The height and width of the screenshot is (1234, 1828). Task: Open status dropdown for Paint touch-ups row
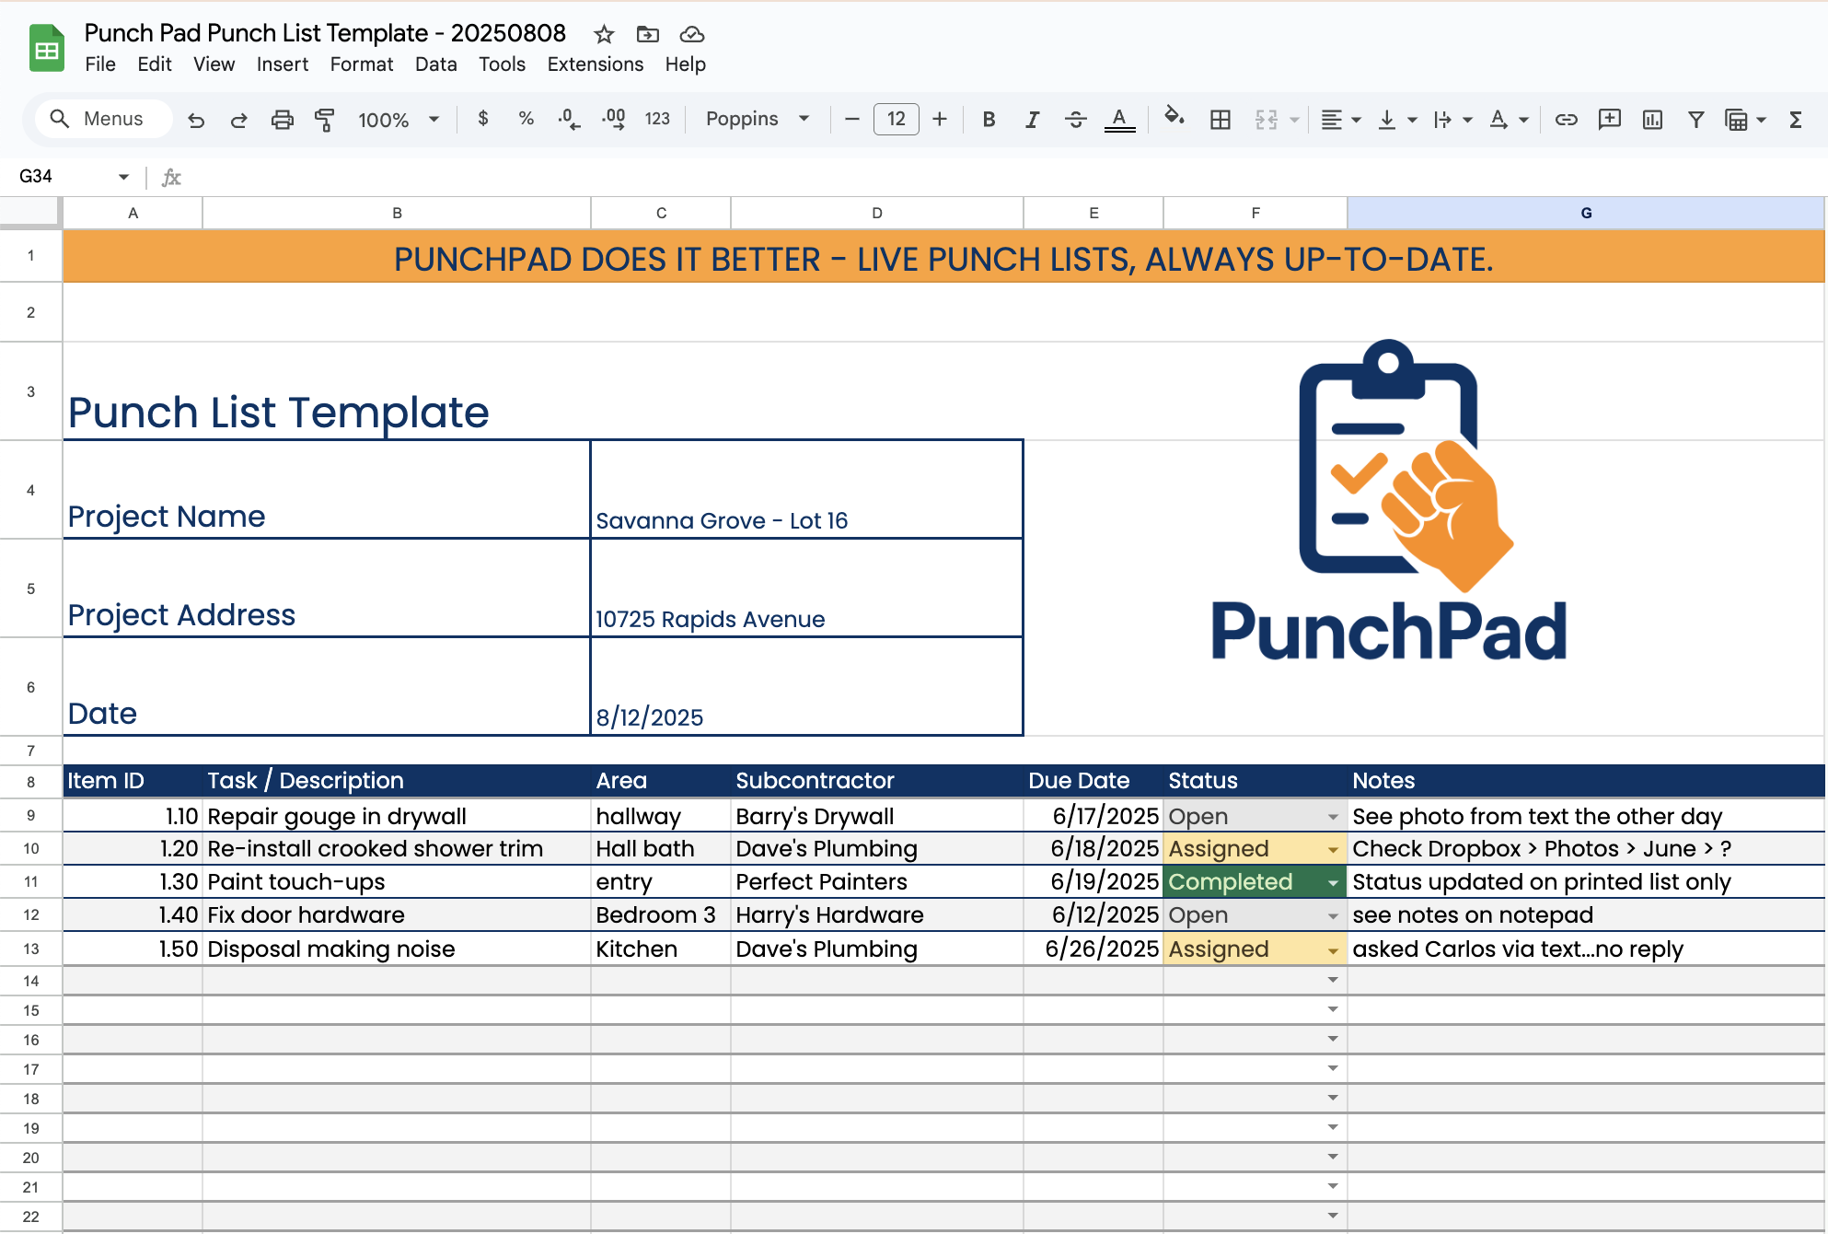click(1332, 882)
